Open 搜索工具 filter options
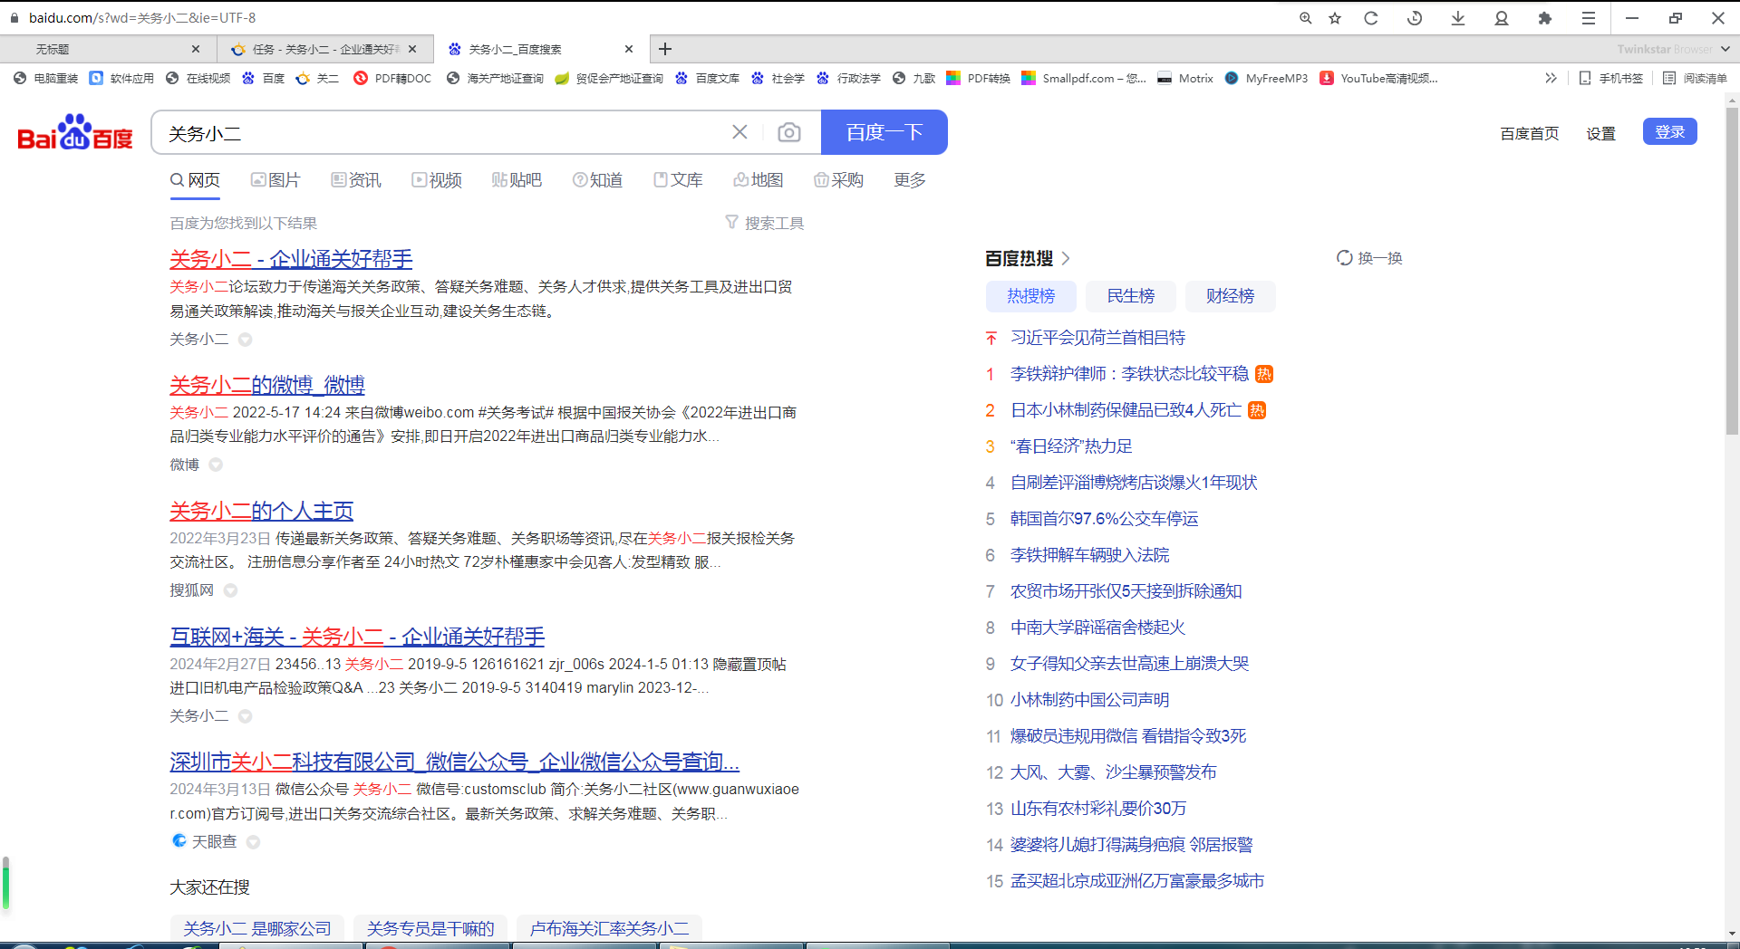1740x949 pixels. [x=765, y=223]
